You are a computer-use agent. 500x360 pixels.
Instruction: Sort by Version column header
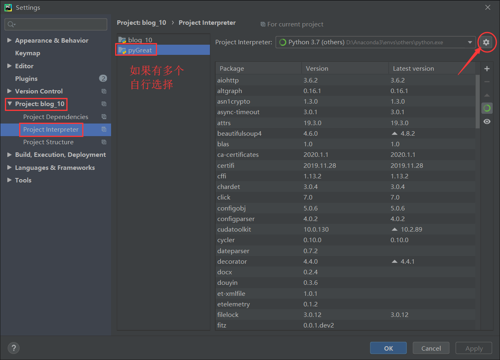click(x=345, y=68)
